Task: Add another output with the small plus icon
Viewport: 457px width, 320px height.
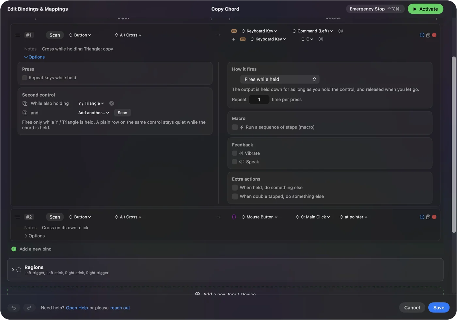Action: point(233,39)
